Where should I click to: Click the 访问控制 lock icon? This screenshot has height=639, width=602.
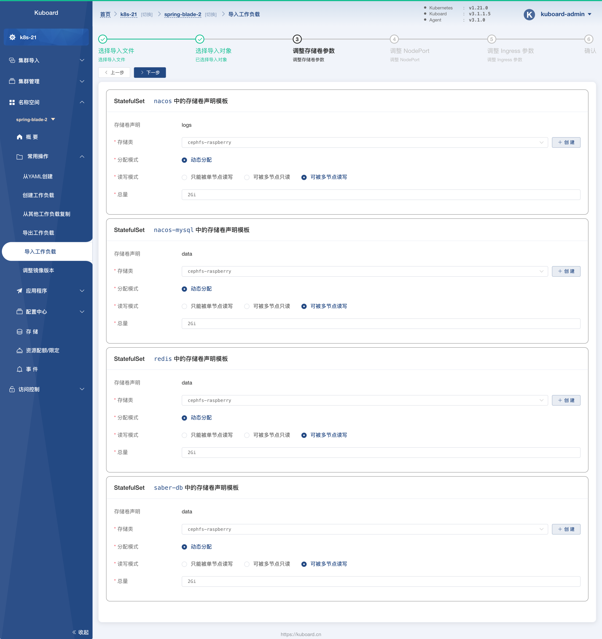click(12, 389)
